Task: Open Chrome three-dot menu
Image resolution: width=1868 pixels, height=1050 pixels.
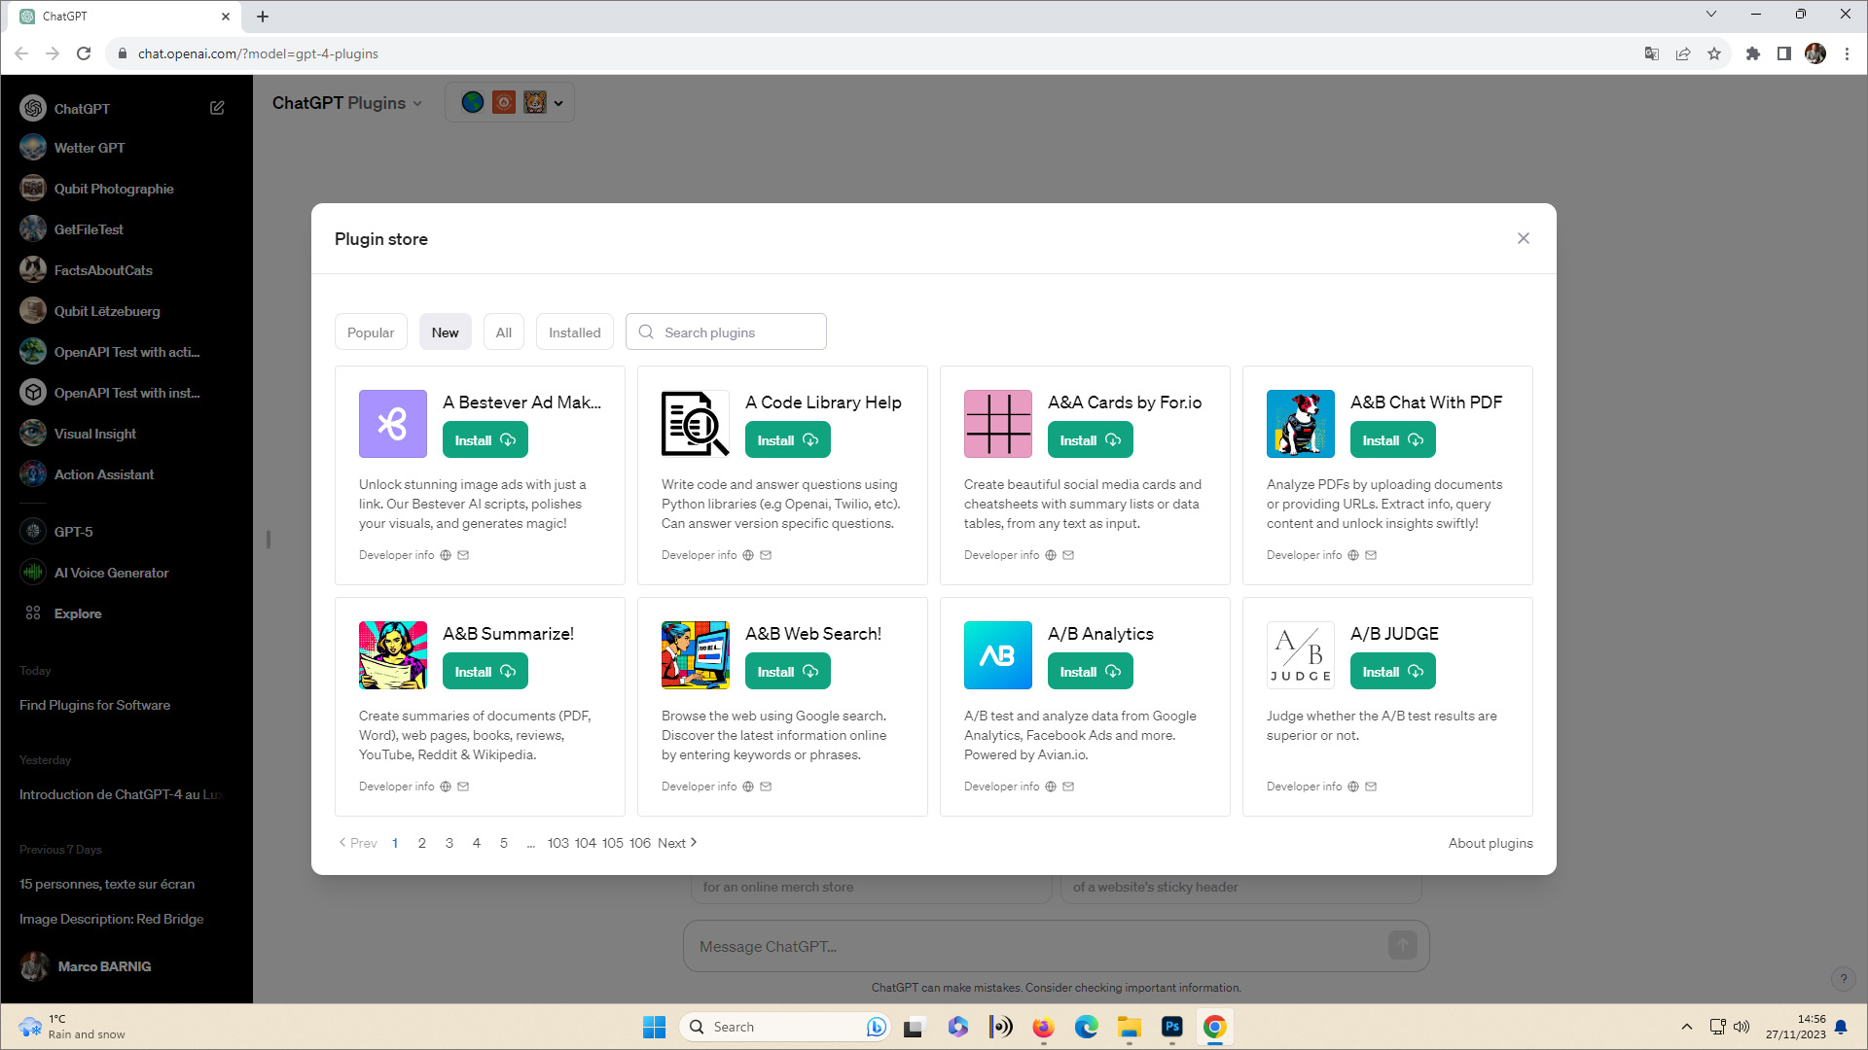Action: [1847, 53]
